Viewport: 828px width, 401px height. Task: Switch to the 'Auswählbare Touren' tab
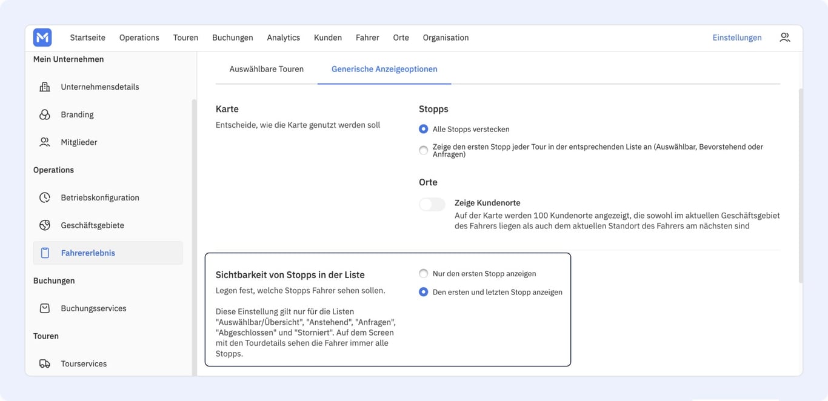pos(267,69)
